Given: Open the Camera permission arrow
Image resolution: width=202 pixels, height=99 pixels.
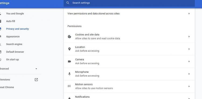Looking at the screenshot, I should coord(189,61).
